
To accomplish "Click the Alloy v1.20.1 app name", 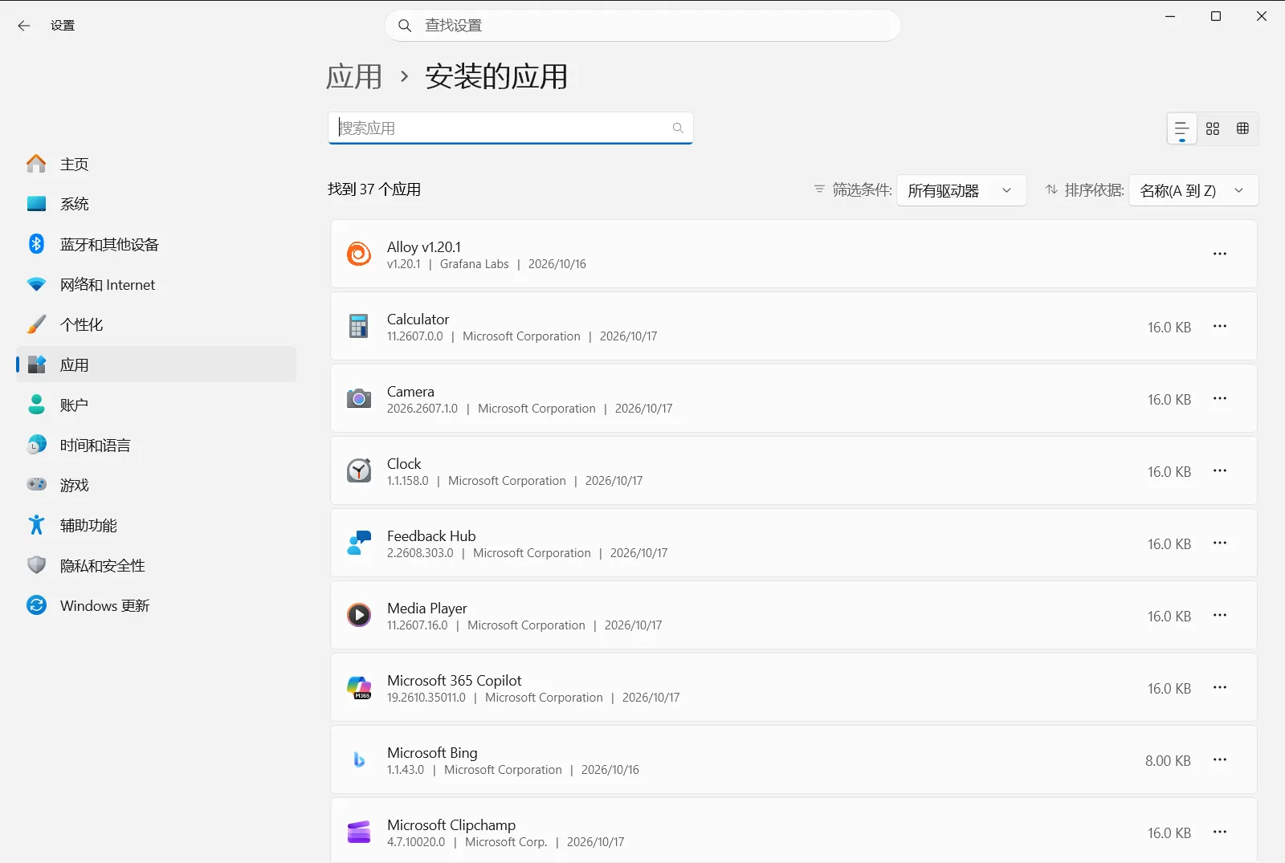I will [x=424, y=247].
